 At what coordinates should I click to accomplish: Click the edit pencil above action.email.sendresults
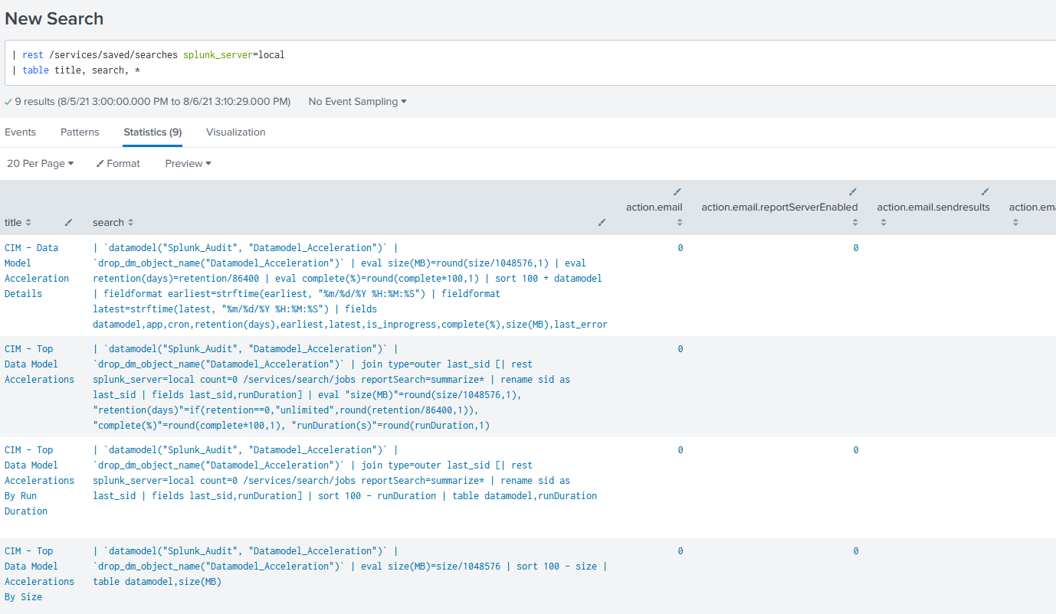click(985, 191)
